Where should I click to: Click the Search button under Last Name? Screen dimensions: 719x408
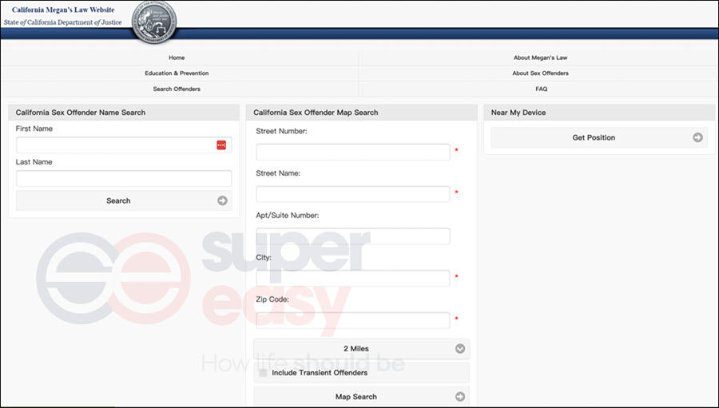click(x=124, y=200)
